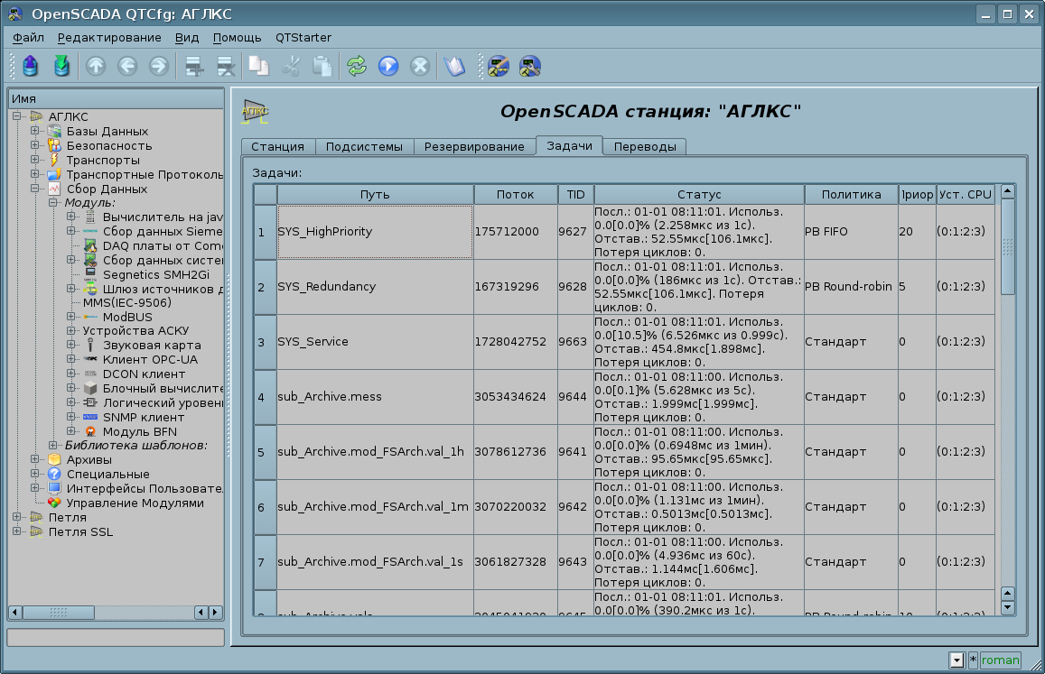1045x674 pixels.
Task: Click the roman user button in status bar
Action: coord(1001,660)
